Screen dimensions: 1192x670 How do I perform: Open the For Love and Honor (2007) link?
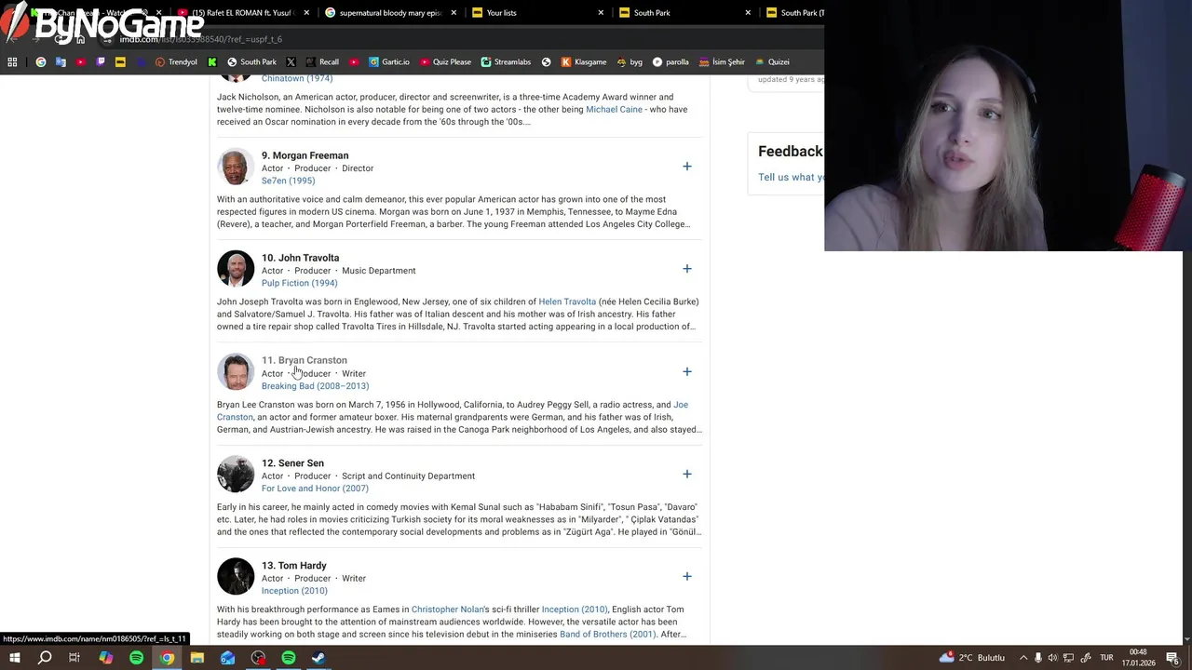coord(315,488)
